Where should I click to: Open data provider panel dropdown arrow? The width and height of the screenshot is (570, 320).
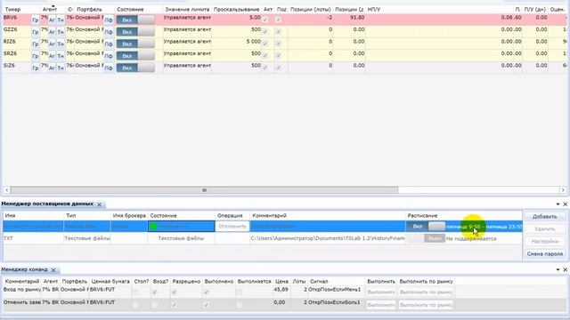pos(558,204)
